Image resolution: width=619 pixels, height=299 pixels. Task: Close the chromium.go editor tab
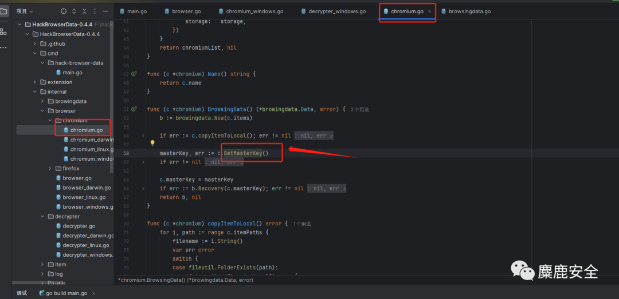[x=429, y=11]
